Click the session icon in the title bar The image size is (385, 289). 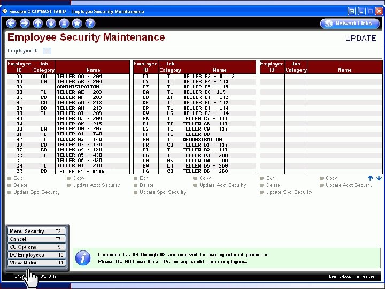point(5,11)
